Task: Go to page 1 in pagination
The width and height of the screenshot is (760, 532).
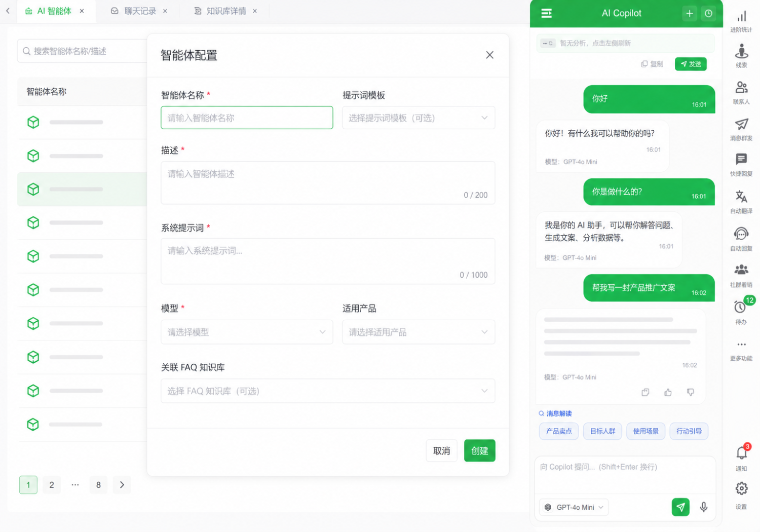Action: [28, 485]
